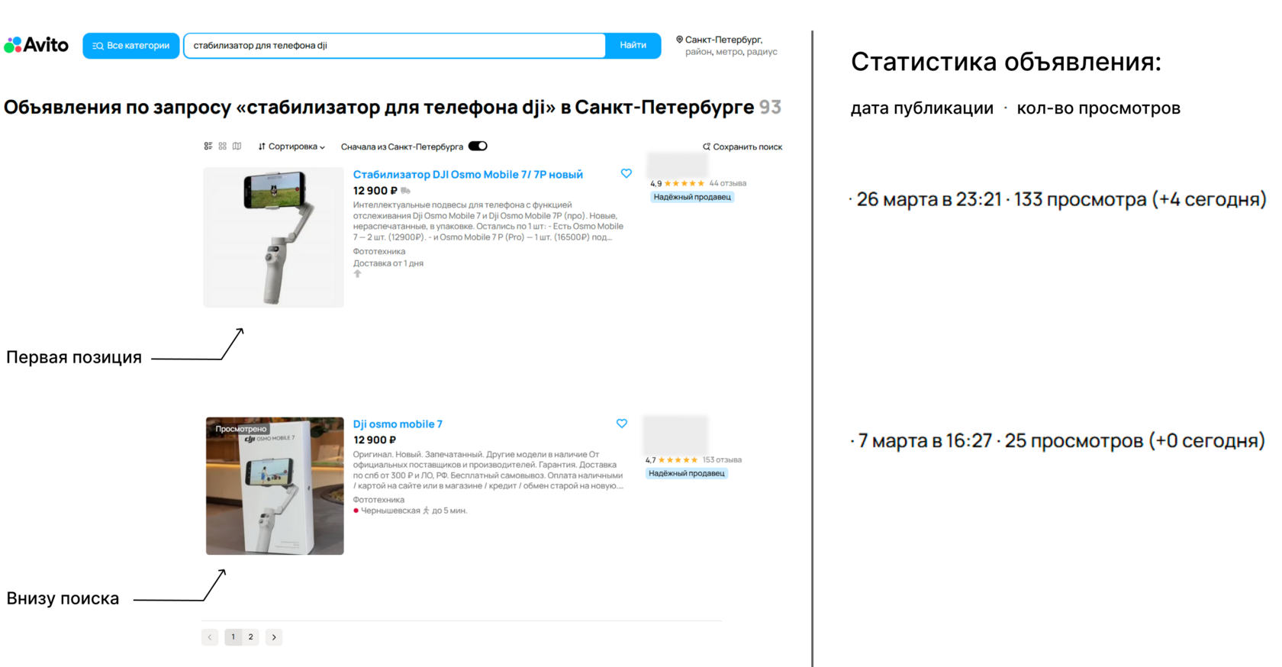Click the 12 900 ₽ price of Dji osmo mobile 7
Screen dimensions: 1282x667
point(375,440)
